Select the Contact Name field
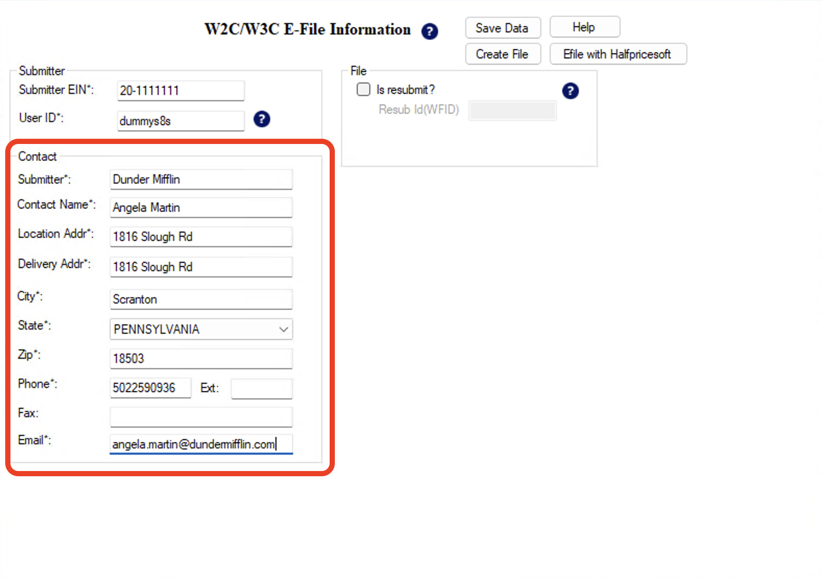Screen dimensions: 822x579 click(x=201, y=208)
